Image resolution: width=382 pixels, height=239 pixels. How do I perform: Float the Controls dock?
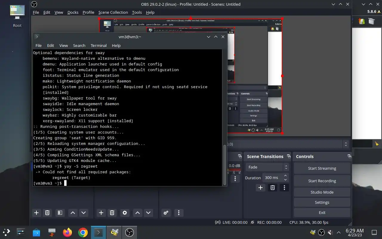349,156
